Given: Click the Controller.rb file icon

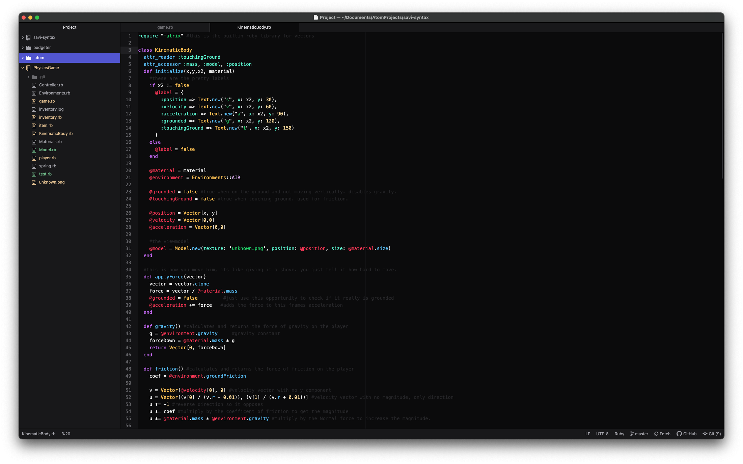Looking at the screenshot, I should (x=34, y=85).
